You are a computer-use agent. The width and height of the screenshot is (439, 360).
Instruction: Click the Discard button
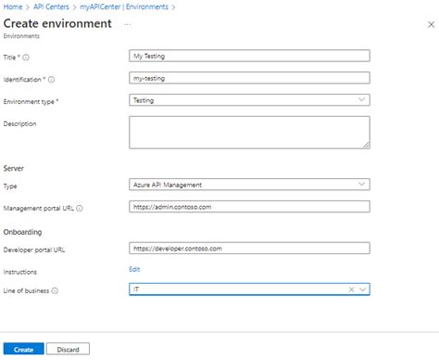tap(68, 349)
